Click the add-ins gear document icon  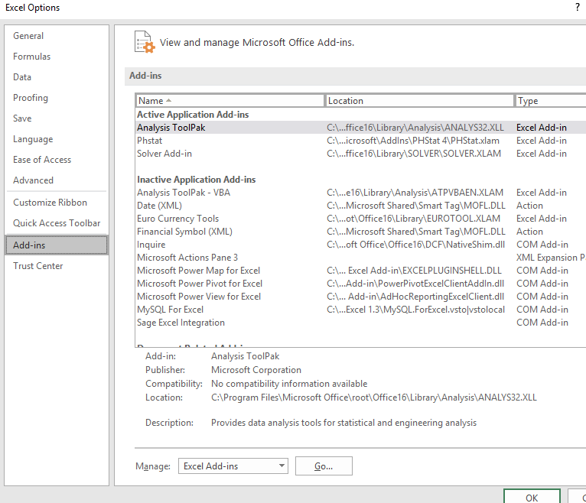(x=144, y=42)
